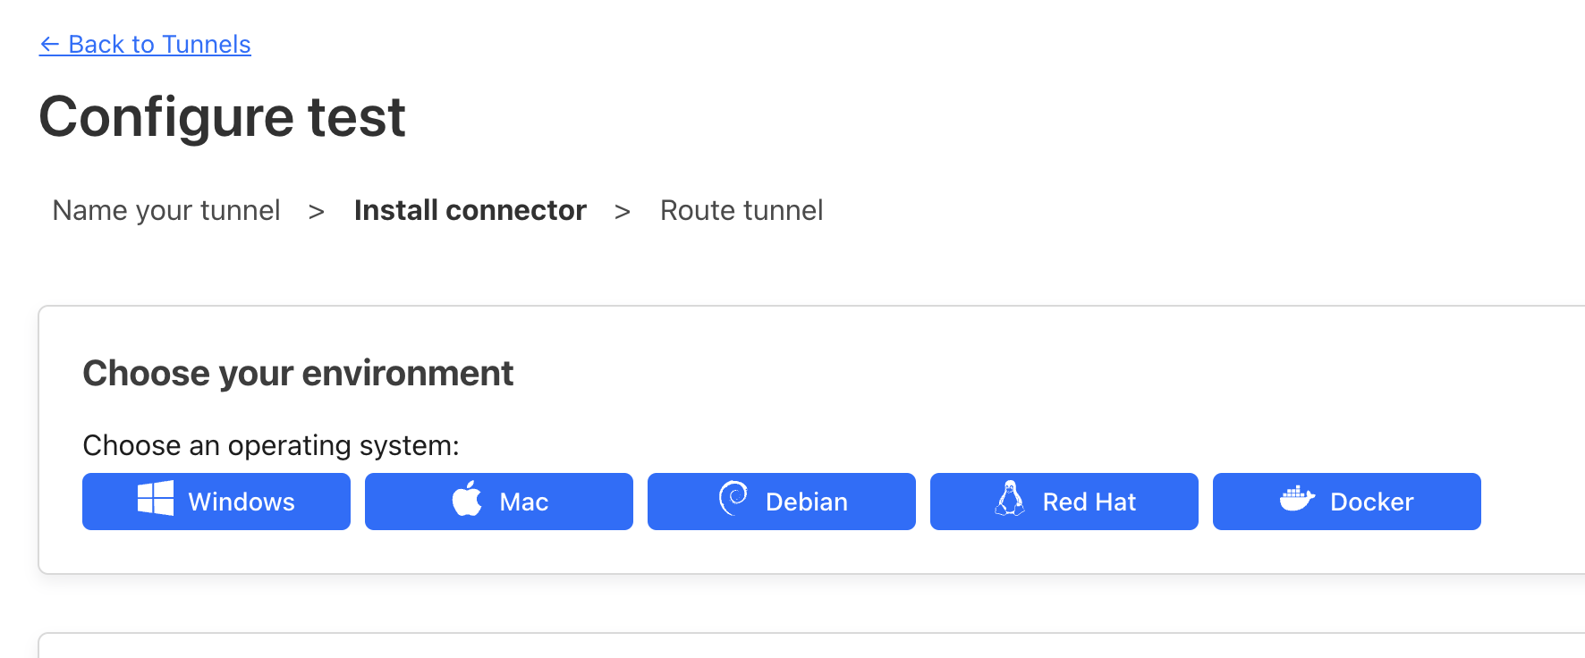
Task: Click the chevron after Name your tunnel
Action: (x=316, y=212)
